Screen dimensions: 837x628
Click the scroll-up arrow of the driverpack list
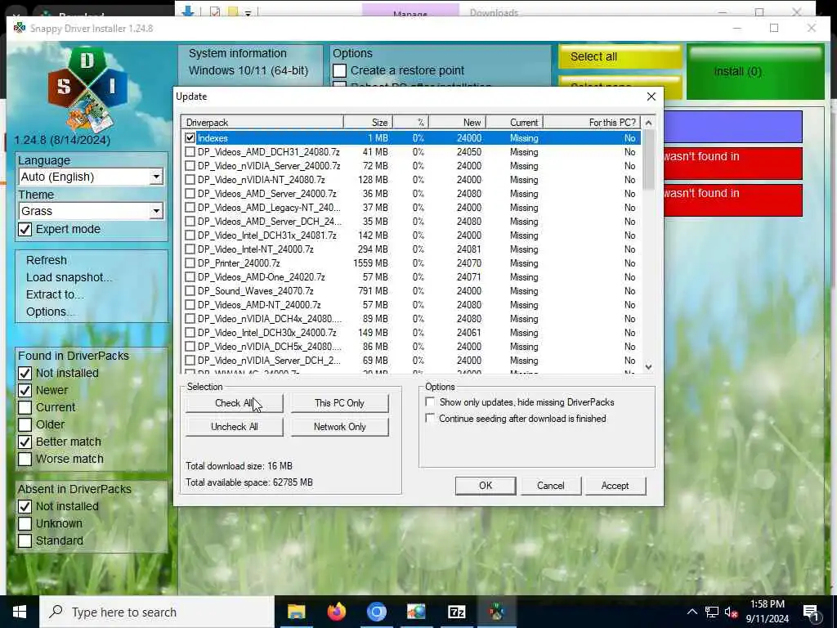(648, 123)
